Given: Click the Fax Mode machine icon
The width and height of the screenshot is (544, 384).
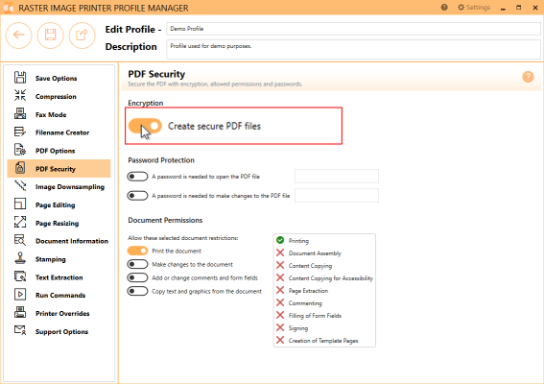Looking at the screenshot, I should pos(20,113).
